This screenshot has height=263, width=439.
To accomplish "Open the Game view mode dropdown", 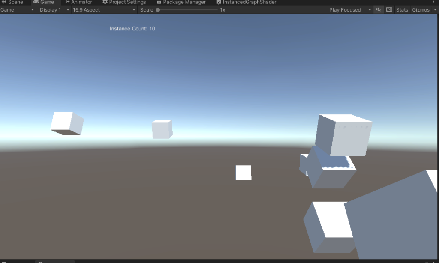I will (x=17, y=10).
